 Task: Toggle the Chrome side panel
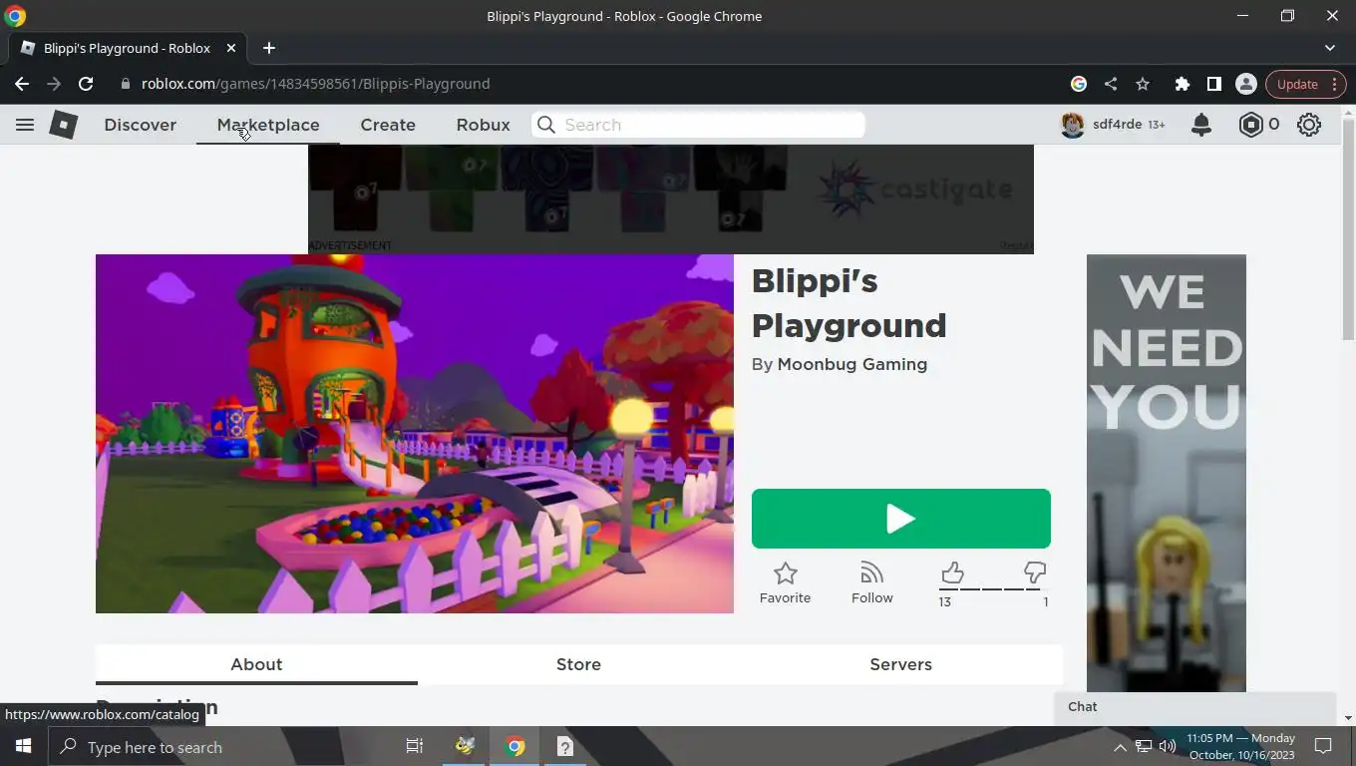pos(1213,84)
